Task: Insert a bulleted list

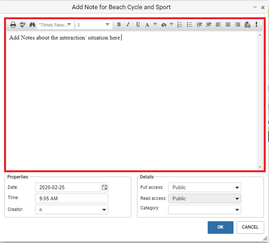Action: coord(189,25)
